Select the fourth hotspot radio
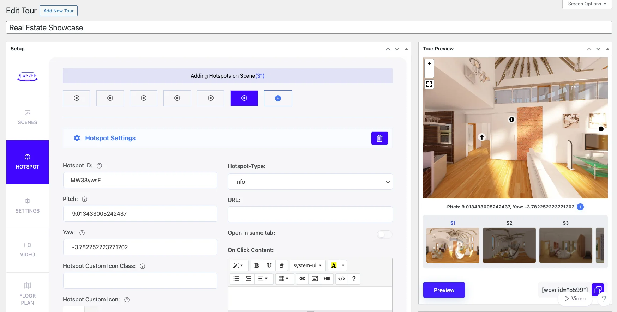The image size is (617, 312). click(x=177, y=98)
